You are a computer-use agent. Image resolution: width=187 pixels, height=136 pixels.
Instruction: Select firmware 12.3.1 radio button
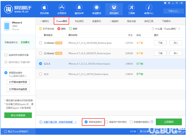pos(41,64)
